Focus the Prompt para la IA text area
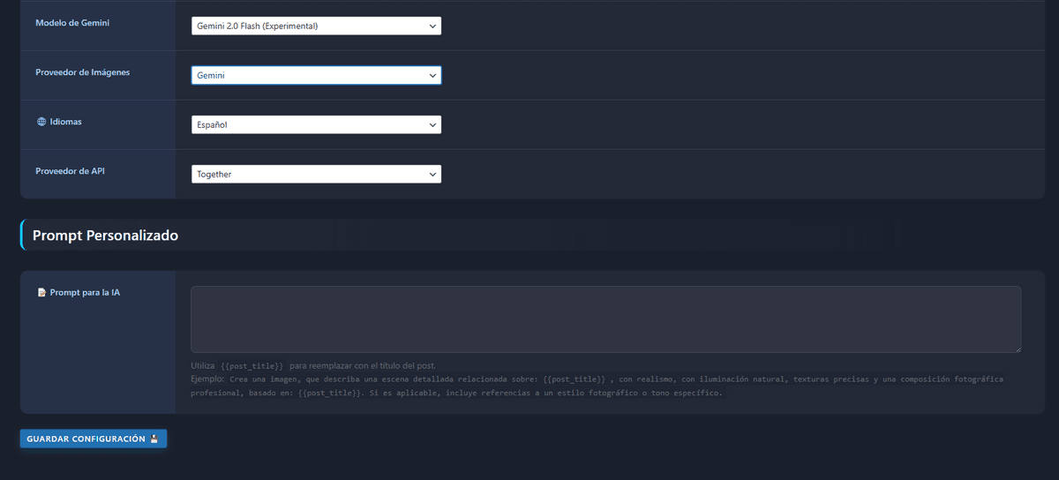This screenshot has width=1059, height=480. [605, 319]
